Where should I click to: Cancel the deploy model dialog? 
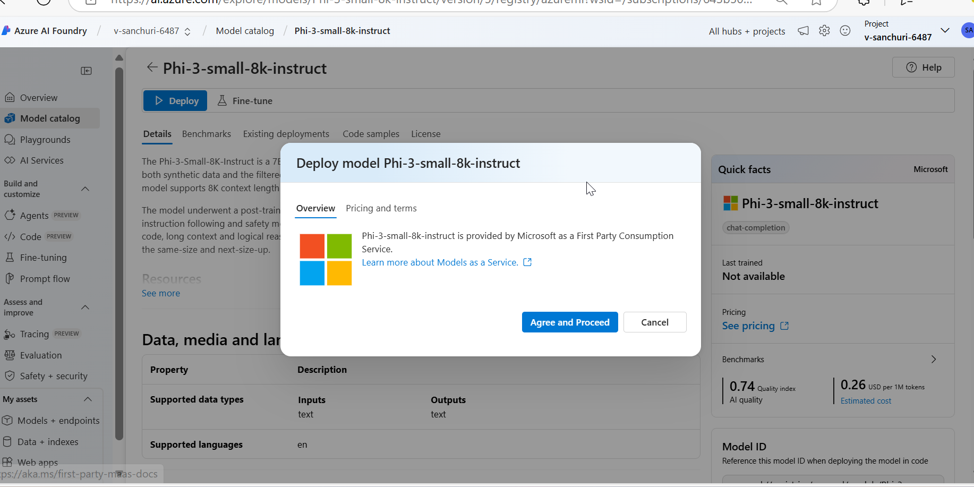point(655,322)
